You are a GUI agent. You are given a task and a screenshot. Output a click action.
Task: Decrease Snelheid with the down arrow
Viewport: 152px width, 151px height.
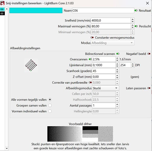[x=133, y=22]
